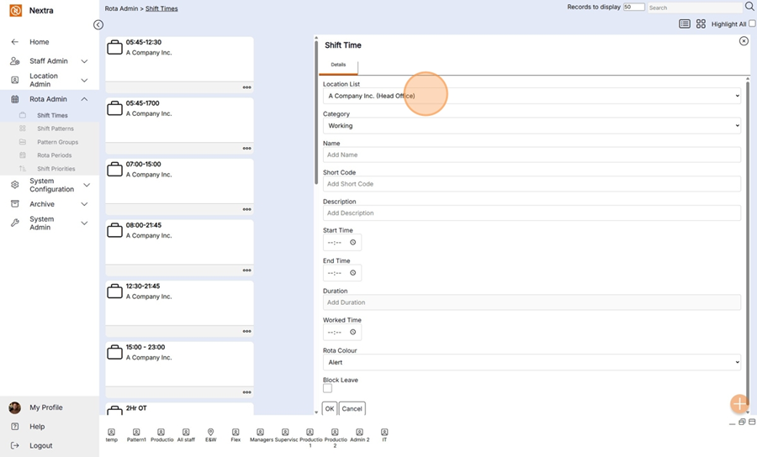The width and height of the screenshot is (757, 457).
Task: Open Pattern Groups submenu item
Action: coord(57,142)
